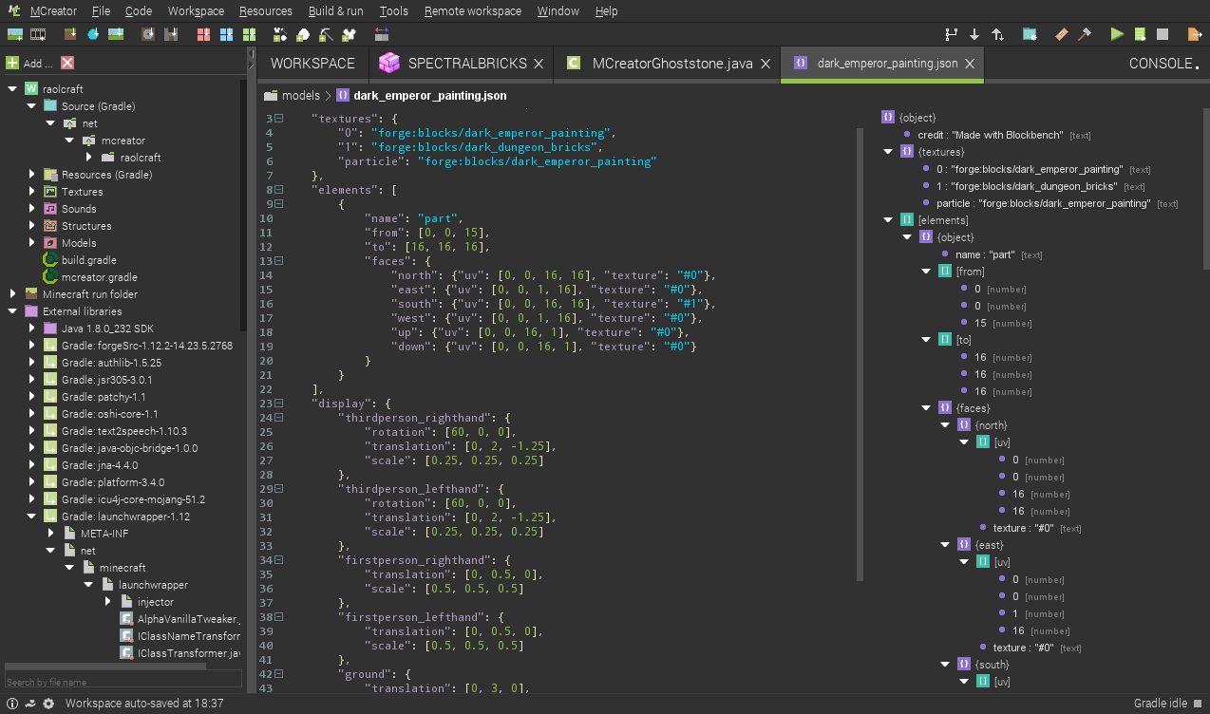Select build.gradle in project tree
Screen dimensions: 1210x714
pyautogui.click(x=89, y=260)
